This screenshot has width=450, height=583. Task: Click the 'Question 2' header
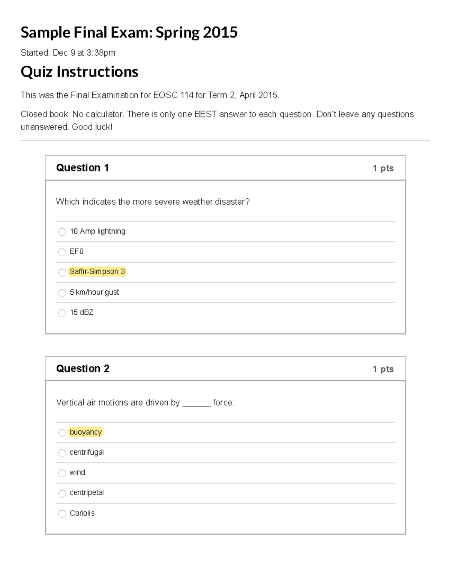[x=82, y=369]
